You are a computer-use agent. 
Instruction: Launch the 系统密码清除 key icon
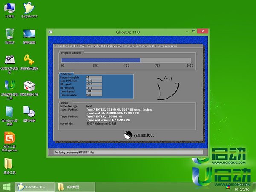(x=29, y=62)
